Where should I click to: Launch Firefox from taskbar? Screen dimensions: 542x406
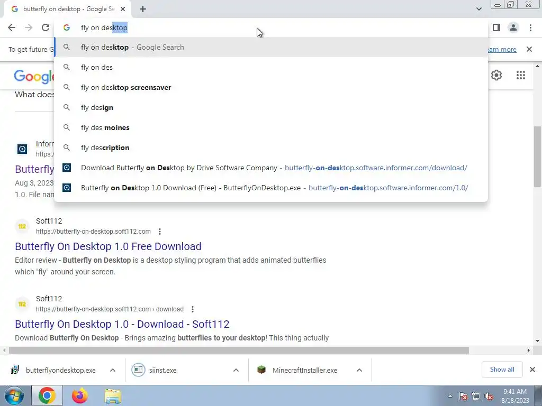click(79, 395)
